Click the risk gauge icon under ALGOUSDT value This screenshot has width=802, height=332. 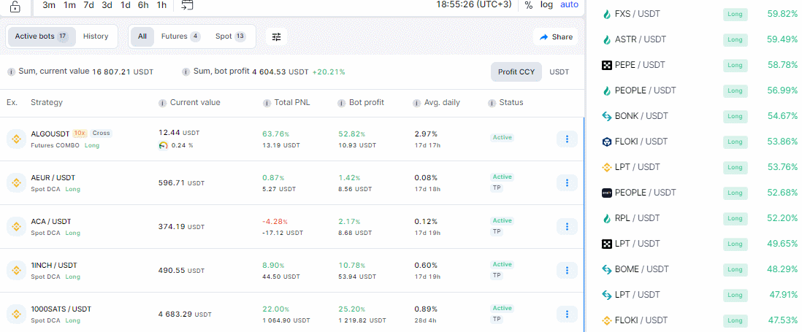(x=163, y=145)
